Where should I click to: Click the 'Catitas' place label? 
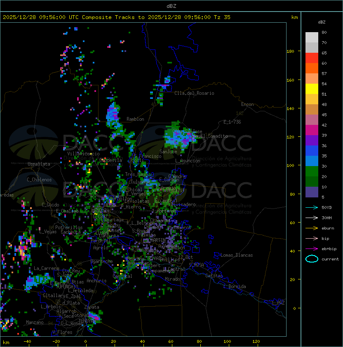pyautogui.click(x=214, y=276)
